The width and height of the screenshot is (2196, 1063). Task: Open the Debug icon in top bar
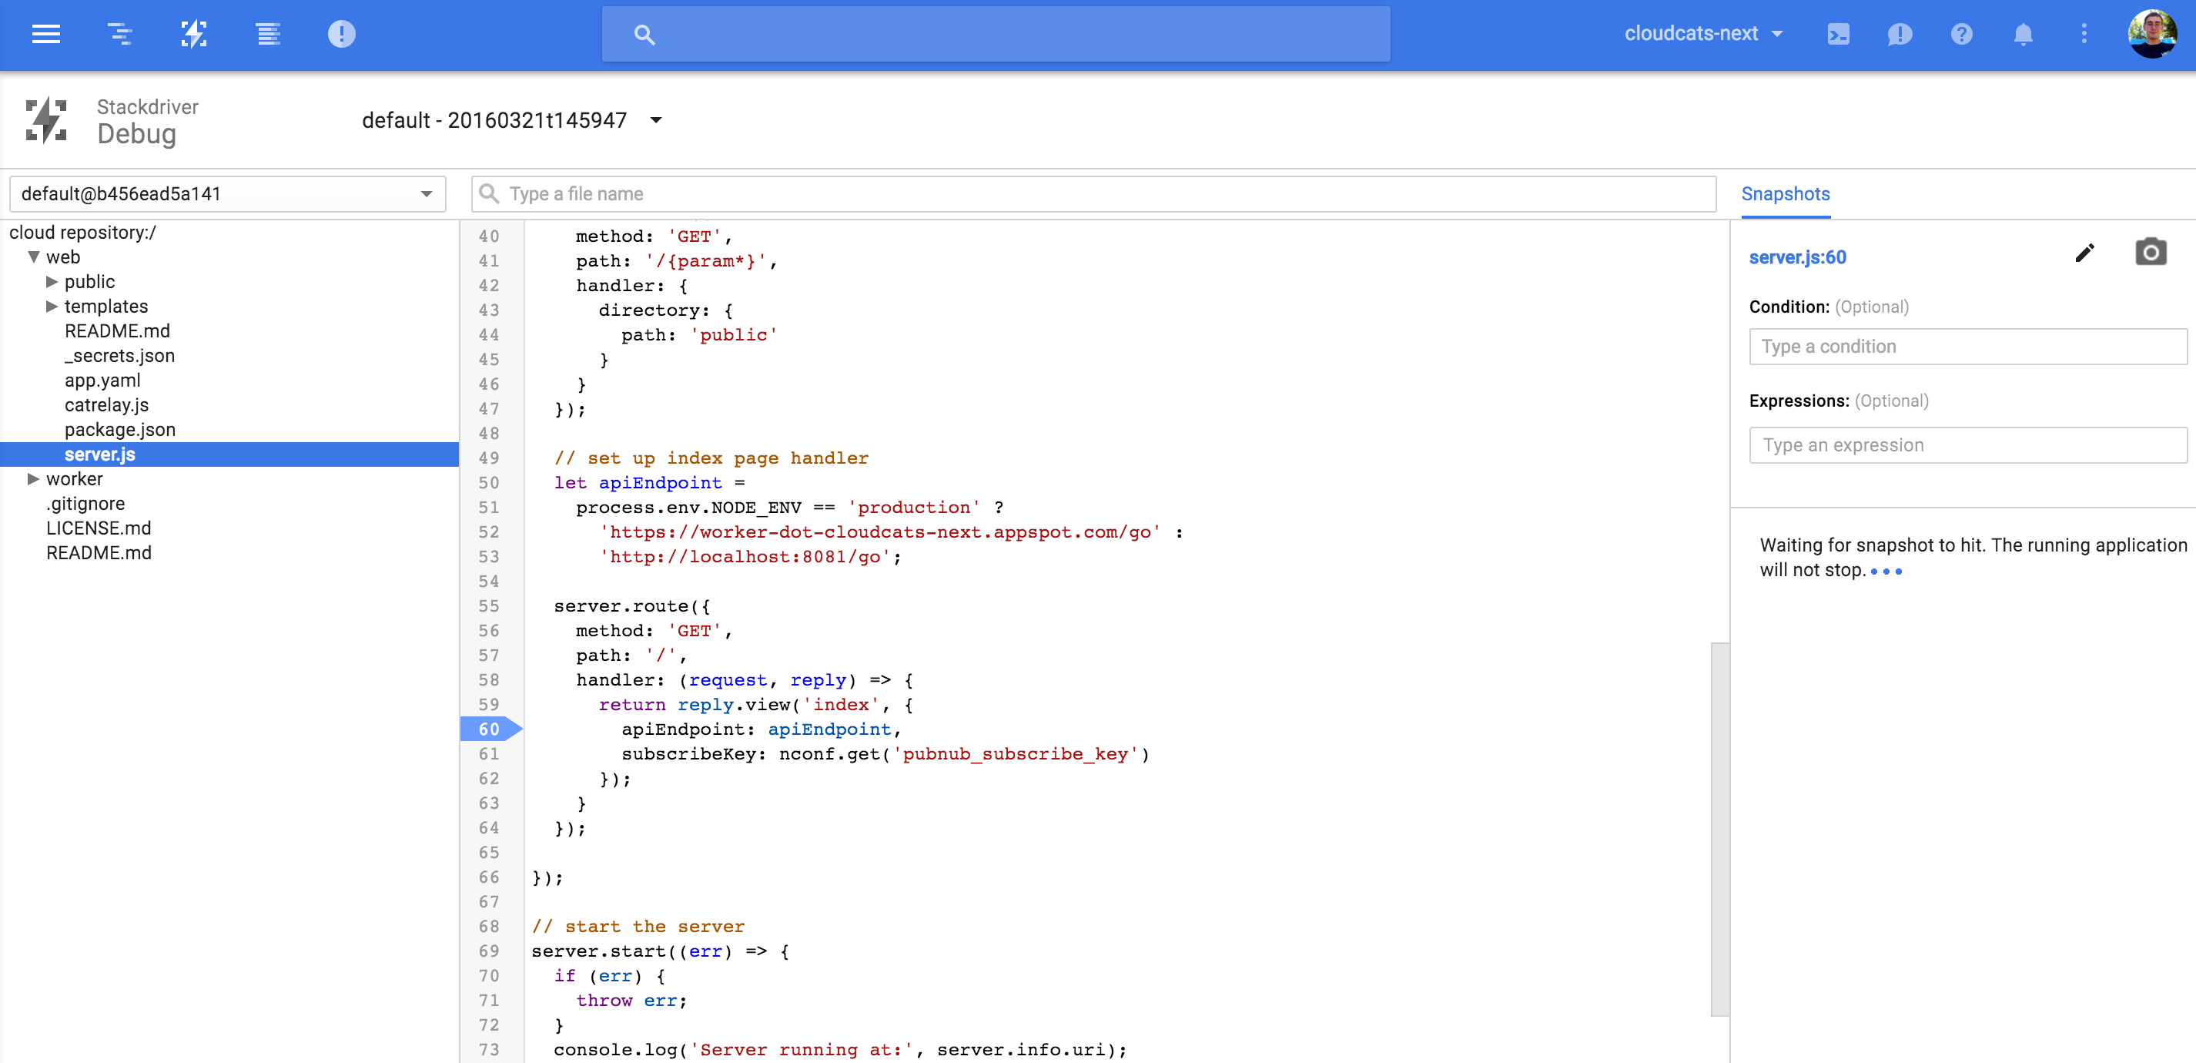pyautogui.click(x=194, y=34)
